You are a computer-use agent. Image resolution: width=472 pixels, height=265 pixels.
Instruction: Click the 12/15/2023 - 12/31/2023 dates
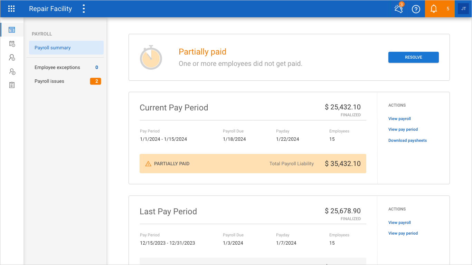(168, 243)
